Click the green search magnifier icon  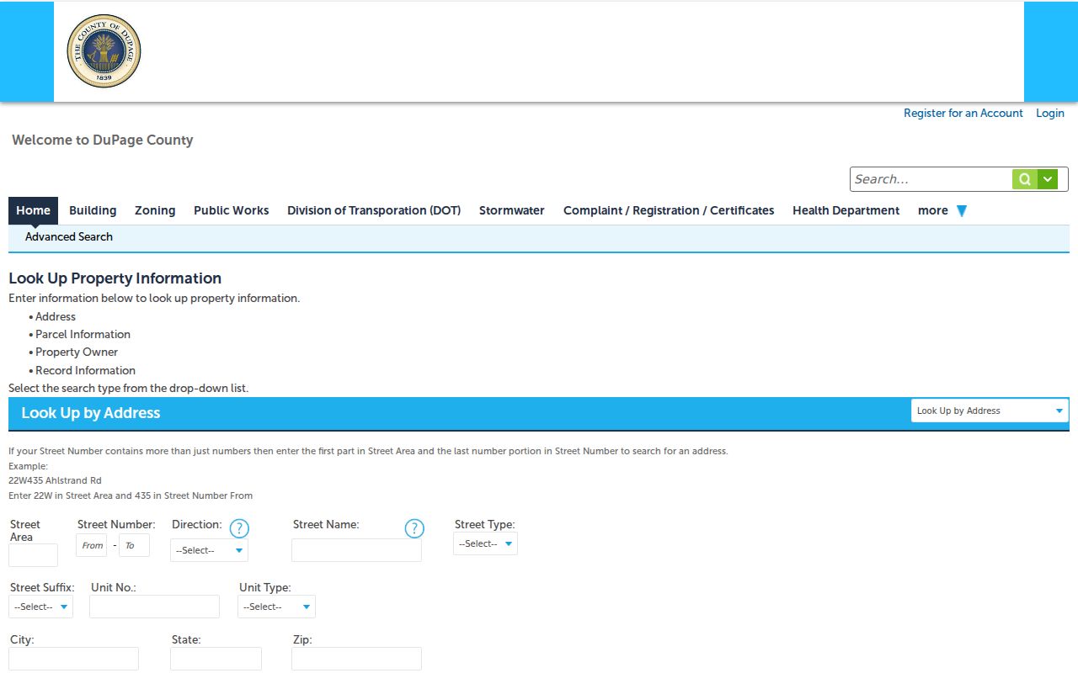[x=1024, y=179]
